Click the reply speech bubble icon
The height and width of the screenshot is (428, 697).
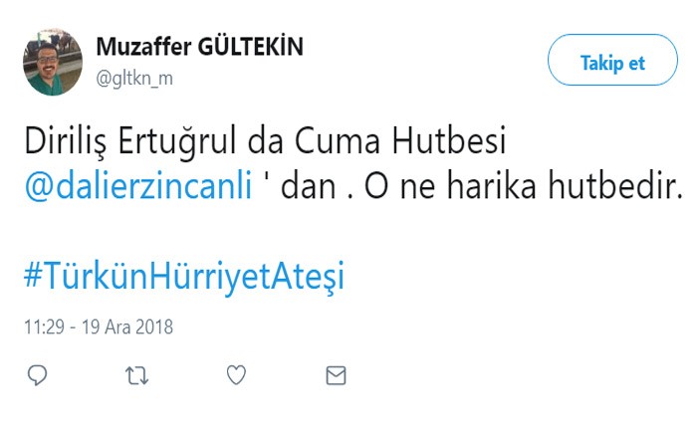coord(38,375)
